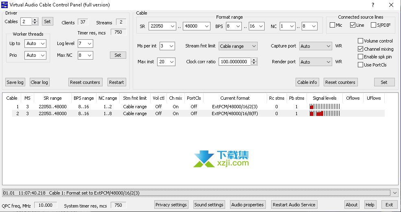
Task: Click the Oflows column header
Action: point(353,98)
